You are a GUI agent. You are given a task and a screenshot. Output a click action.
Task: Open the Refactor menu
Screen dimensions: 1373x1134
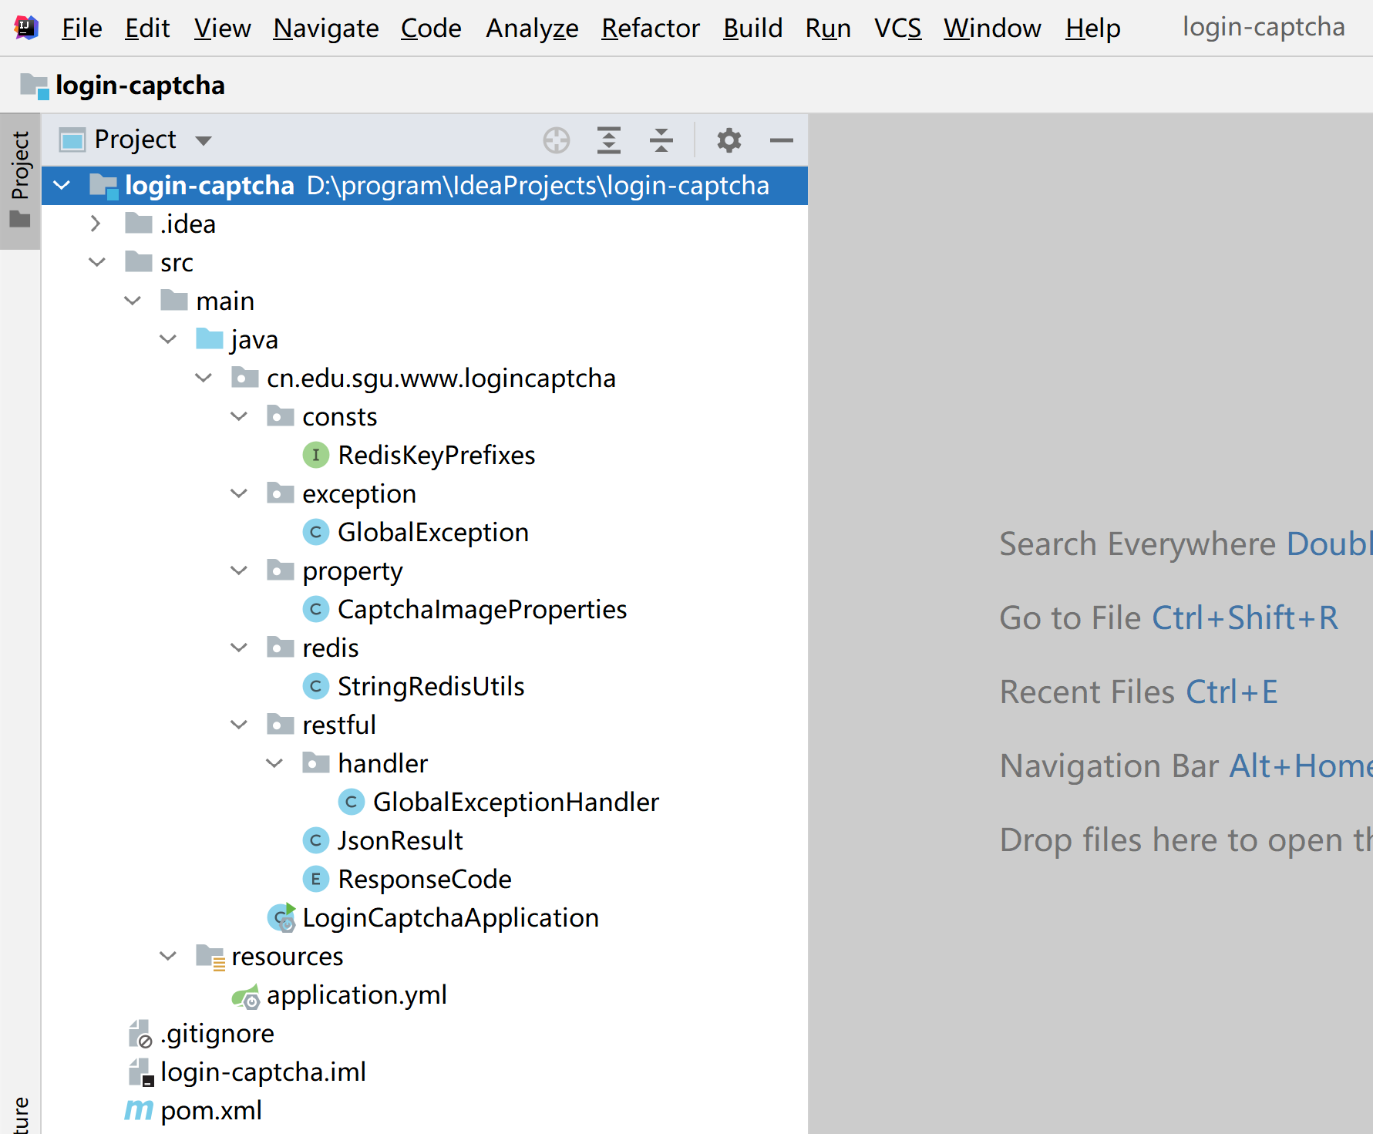[650, 28]
